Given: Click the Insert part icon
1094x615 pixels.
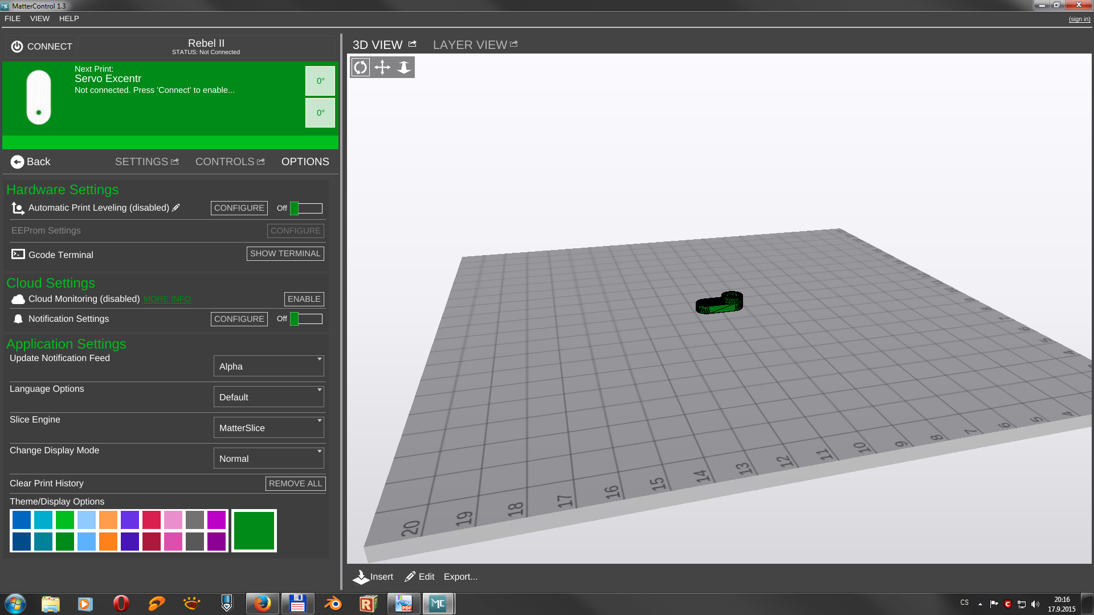Looking at the screenshot, I should pyautogui.click(x=361, y=577).
